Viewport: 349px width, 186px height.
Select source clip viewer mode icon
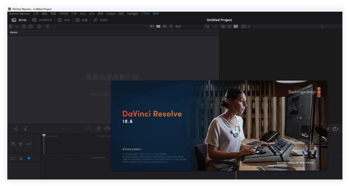pyautogui.click(x=223, y=27)
